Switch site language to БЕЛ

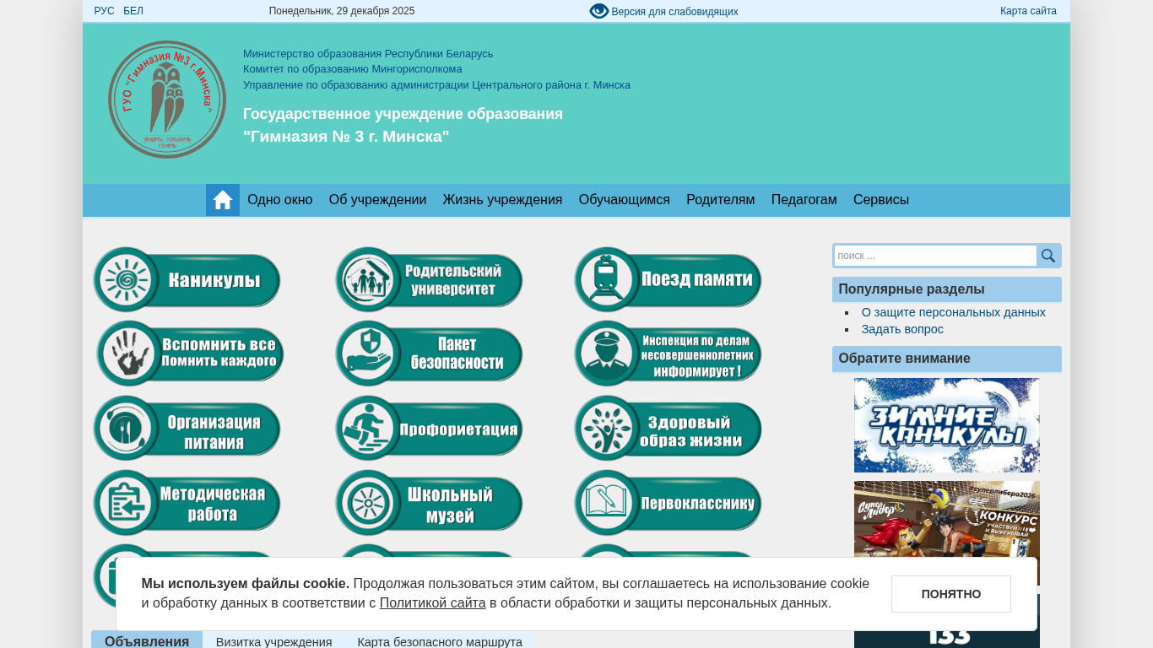[133, 11]
